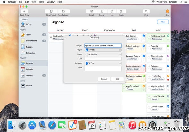Viewport: 189px width, 132px height.
Task: Open the Project dropdown showing Firetask
Action: 103,50
